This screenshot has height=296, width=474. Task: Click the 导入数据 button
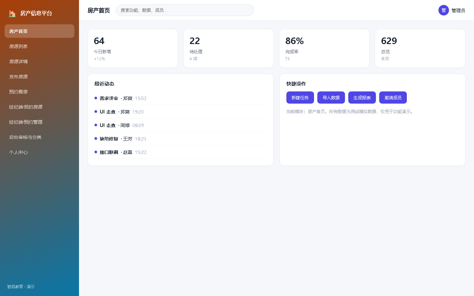(x=331, y=98)
